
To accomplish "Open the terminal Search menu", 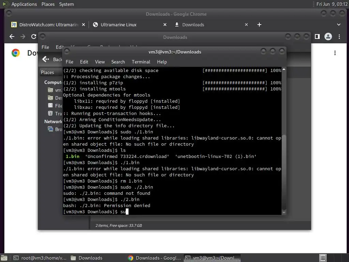I will click(x=118, y=62).
